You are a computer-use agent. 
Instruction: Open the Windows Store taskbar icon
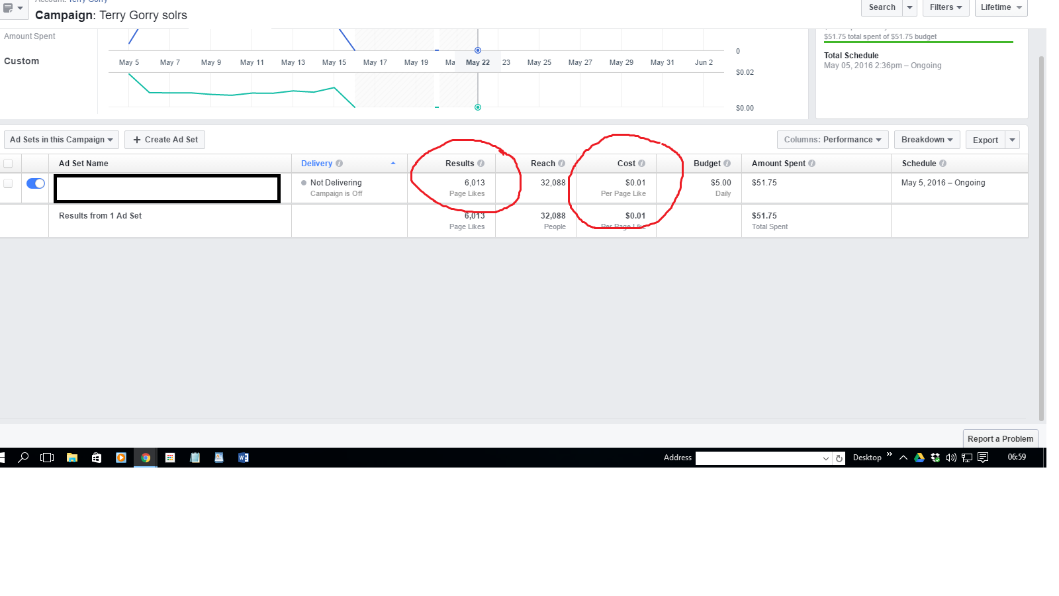(x=97, y=457)
